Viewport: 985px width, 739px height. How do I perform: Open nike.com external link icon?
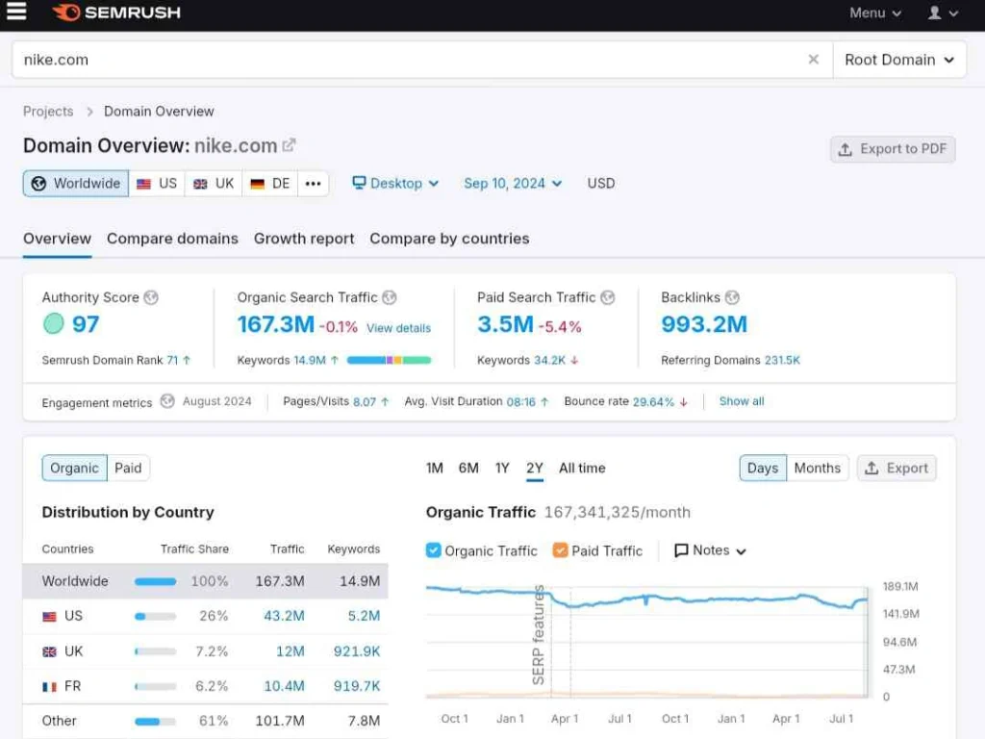(x=289, y=145)
